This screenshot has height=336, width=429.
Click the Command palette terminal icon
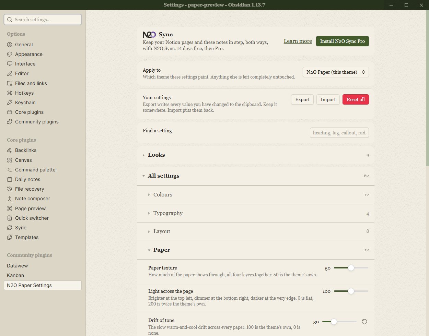pyautogui.click(x=10, y=170)
